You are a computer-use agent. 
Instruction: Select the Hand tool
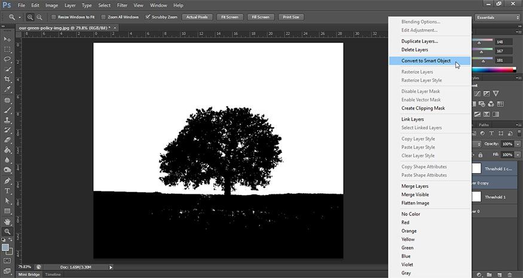(8, 221)
